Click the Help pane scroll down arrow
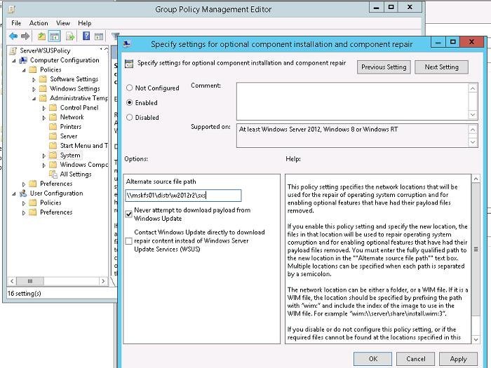 476,339
